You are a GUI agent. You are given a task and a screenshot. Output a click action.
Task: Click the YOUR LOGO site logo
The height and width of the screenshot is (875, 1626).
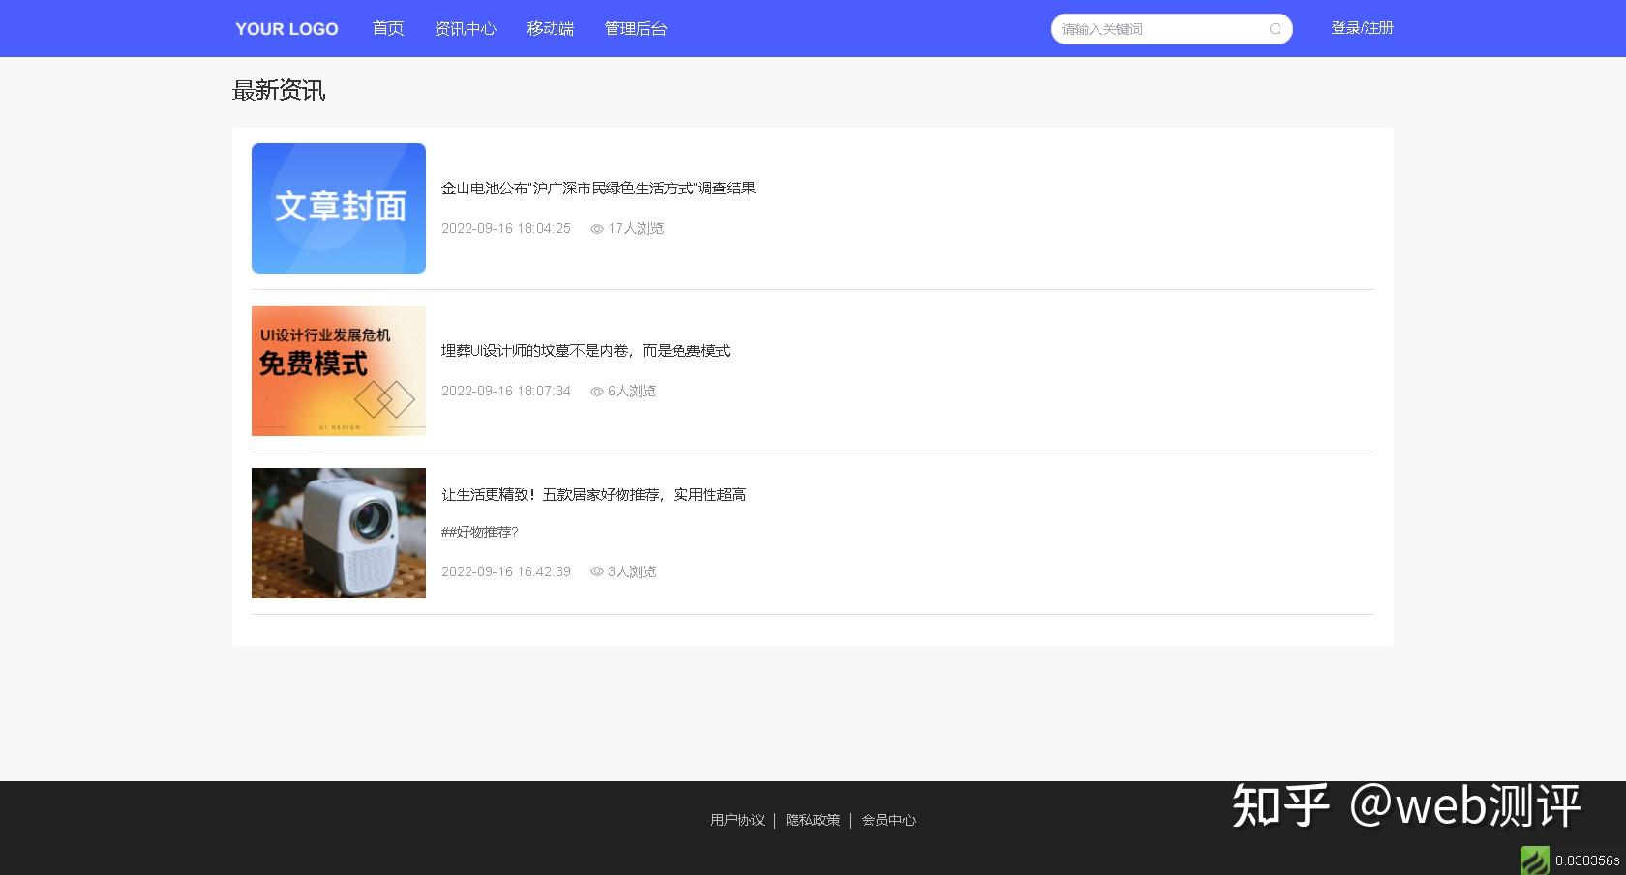point(286,28)
